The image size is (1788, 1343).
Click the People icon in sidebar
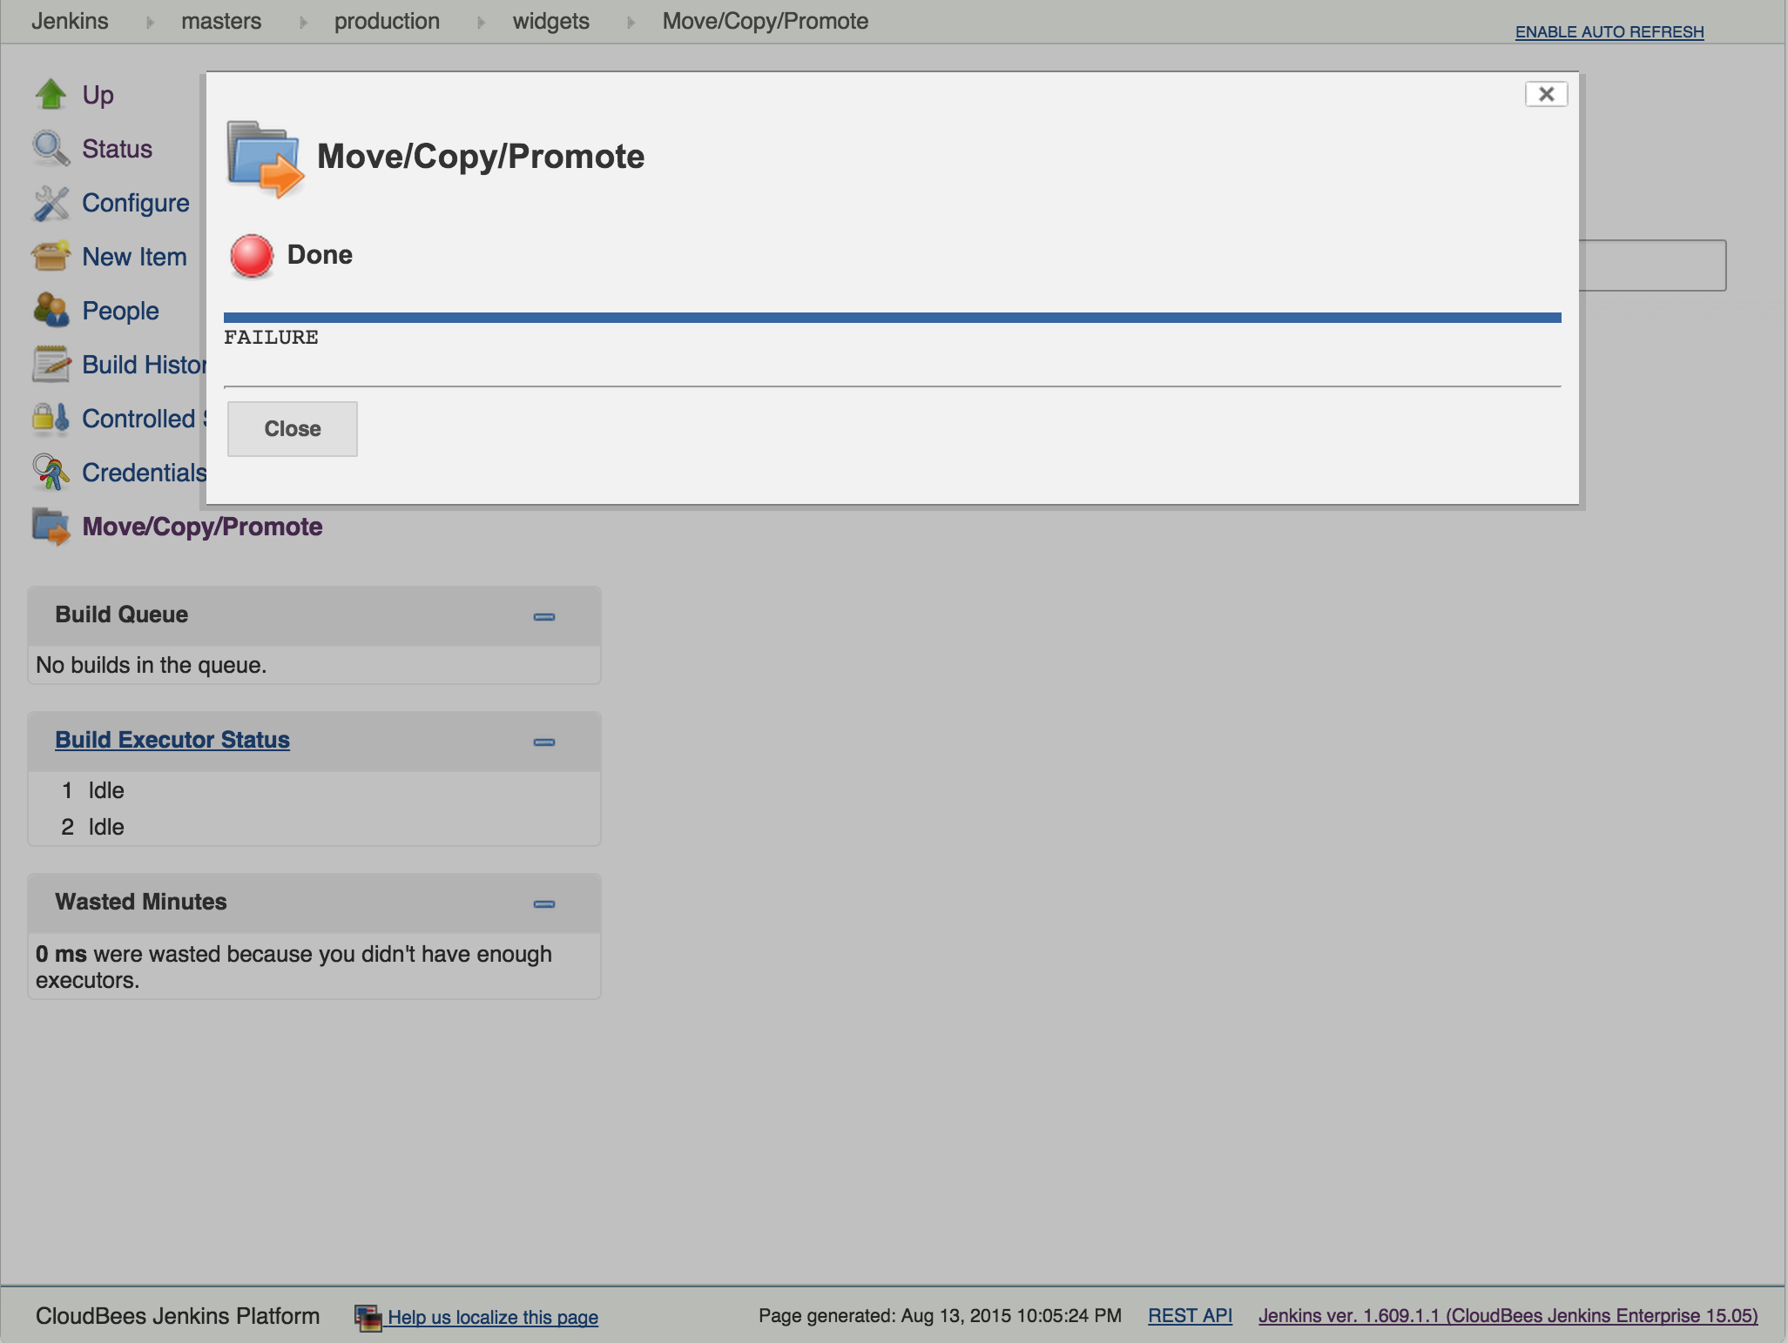[x=52, y=309]
